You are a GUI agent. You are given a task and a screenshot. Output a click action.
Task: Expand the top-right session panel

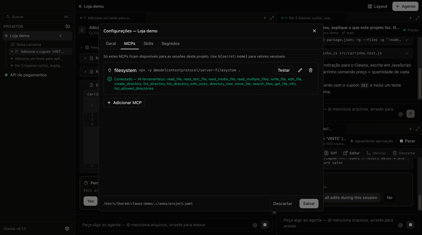coord(418,18)
